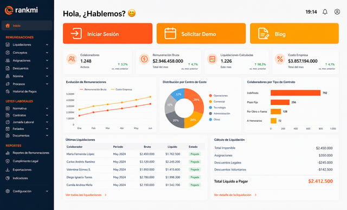
Task: Click Pagada status for Diego Ignacio Torres
Action: click(x=195, y=178)
